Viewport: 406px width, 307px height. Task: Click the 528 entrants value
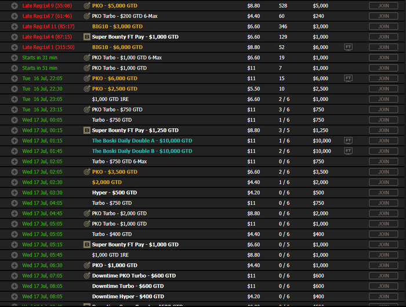pyautogui.click(x=283, y=6)
